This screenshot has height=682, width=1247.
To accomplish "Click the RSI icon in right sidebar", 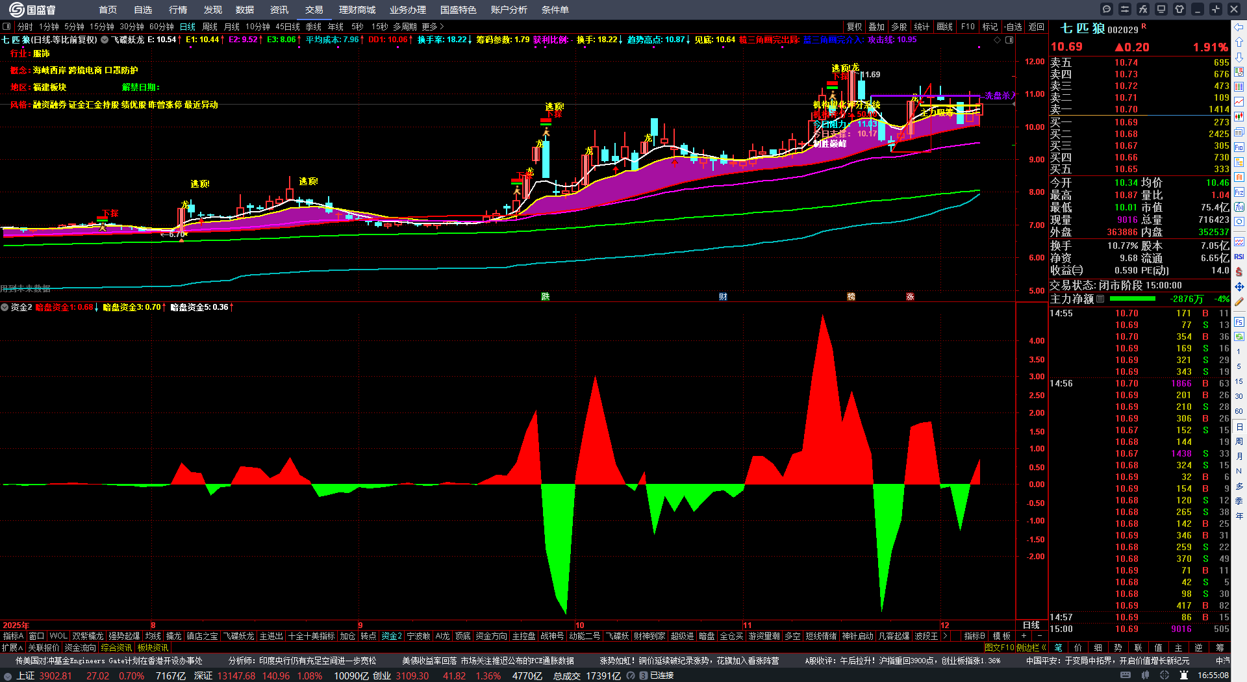I will point(1239,257).
